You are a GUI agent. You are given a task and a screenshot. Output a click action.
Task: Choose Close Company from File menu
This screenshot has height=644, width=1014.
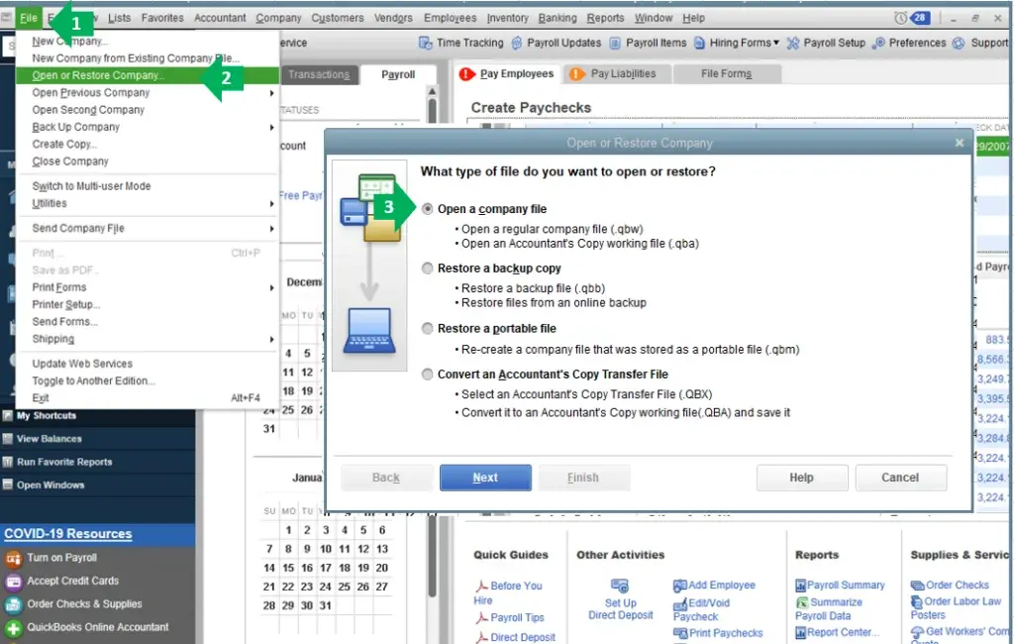pos(70,161)
